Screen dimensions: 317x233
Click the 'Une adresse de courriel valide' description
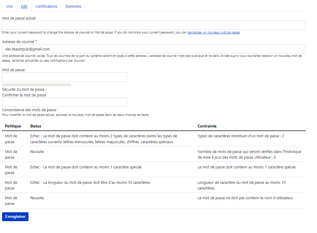coord(152,58)
